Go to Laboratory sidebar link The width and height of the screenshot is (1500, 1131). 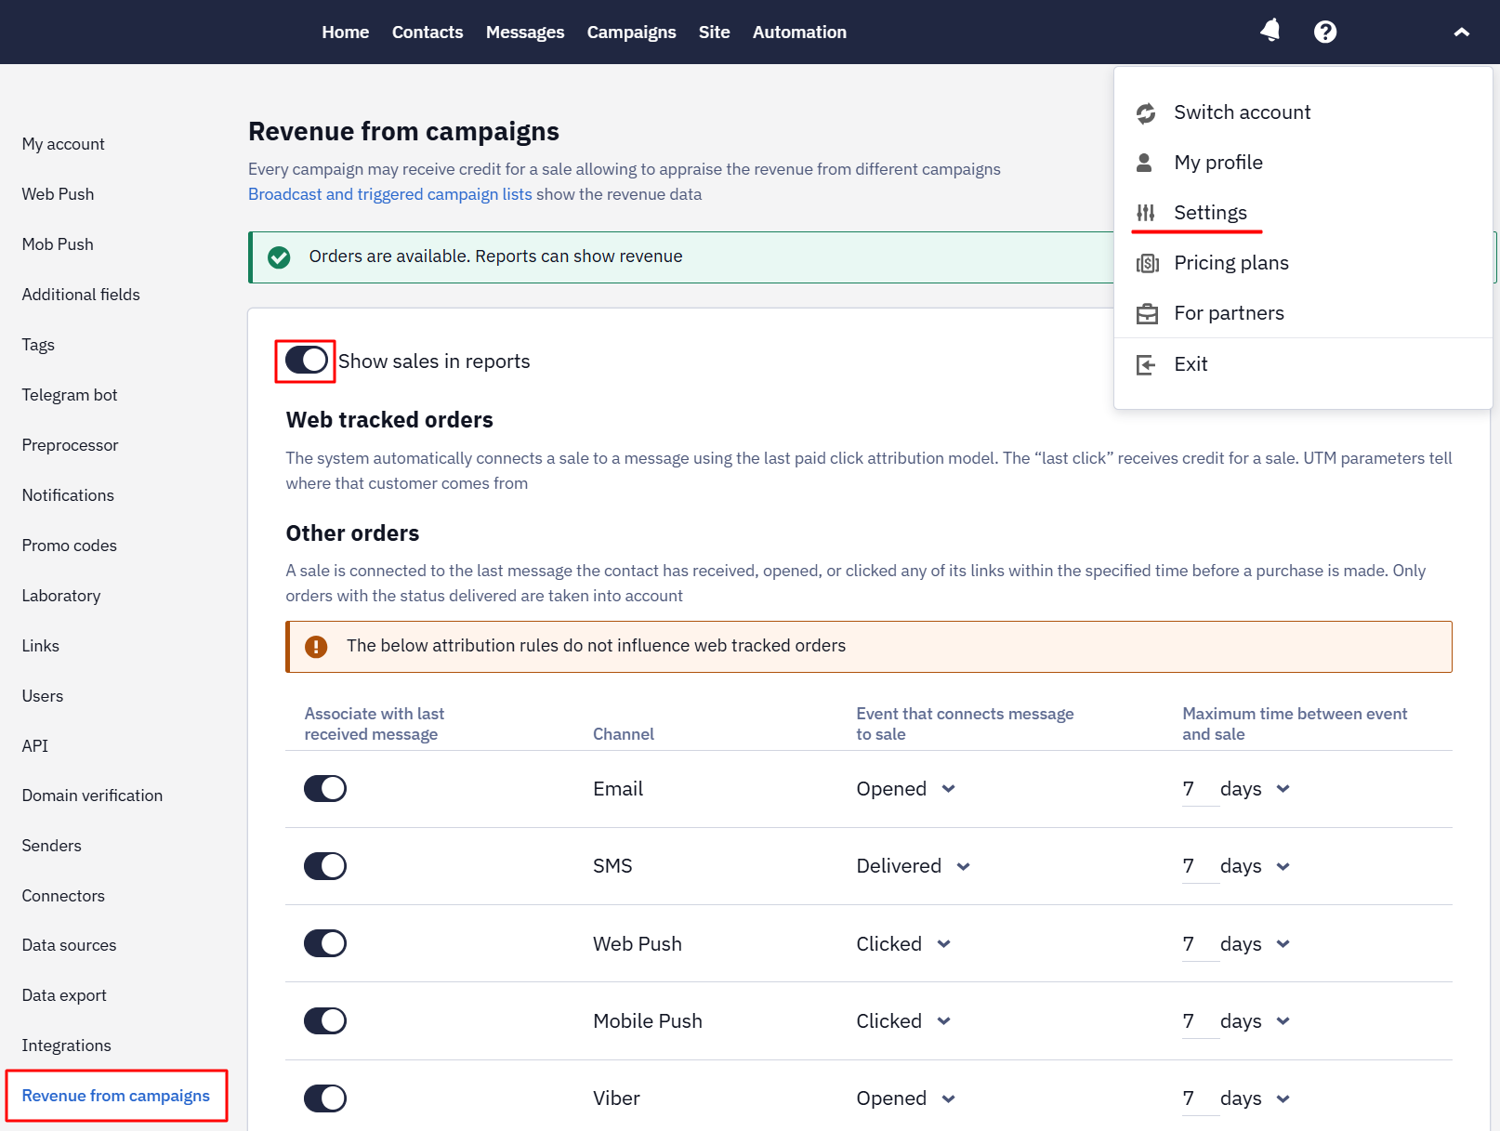coord(61,596)
